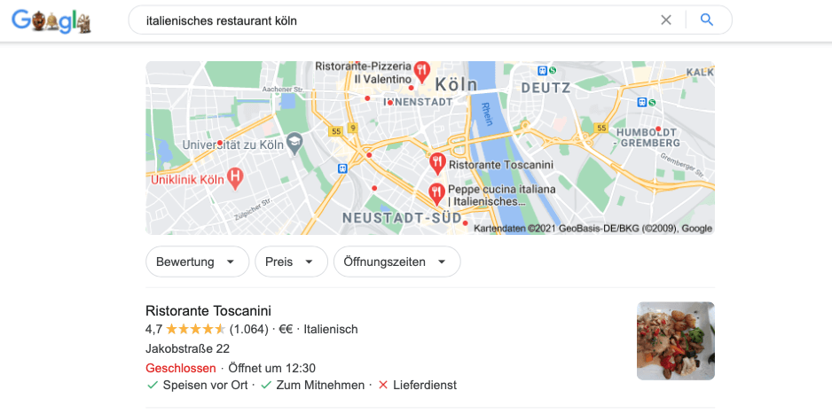Screen dimensions: 832x414
Task: Click the Toscanini food photo thumbnail
Action: pos(676,340)
